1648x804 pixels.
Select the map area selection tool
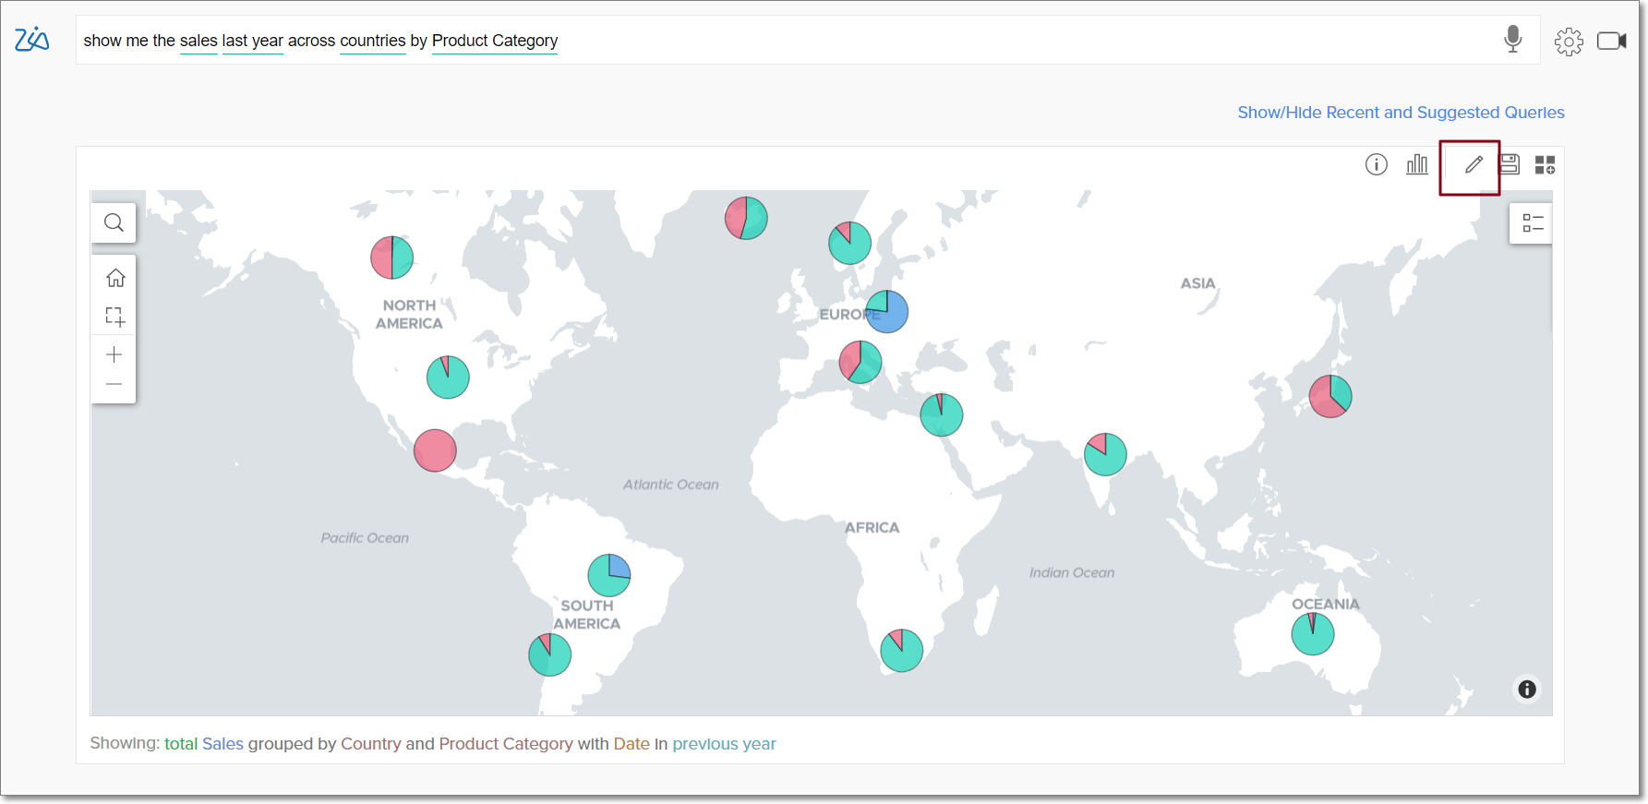pos(114,317)
